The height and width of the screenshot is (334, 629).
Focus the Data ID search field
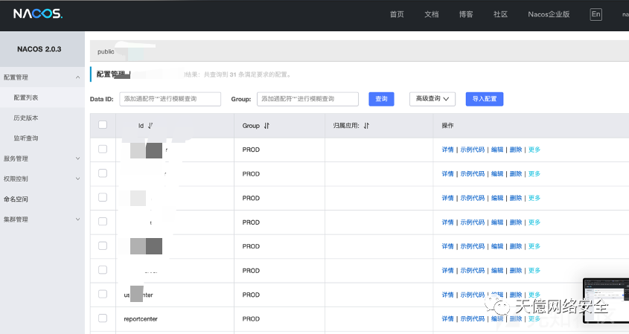click(170, 99)
